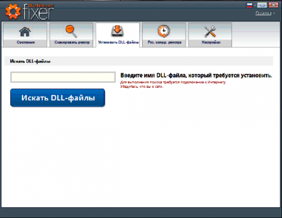
Task: Select the Установить DLL-файлы tab
Action: (118, 35)
